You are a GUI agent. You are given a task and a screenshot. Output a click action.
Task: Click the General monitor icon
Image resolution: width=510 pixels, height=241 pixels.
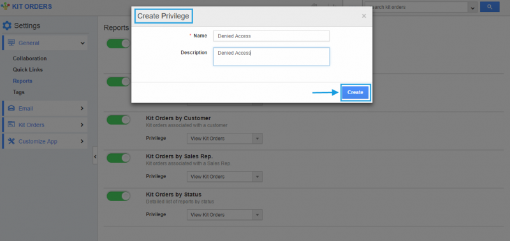tap(11, 43)
